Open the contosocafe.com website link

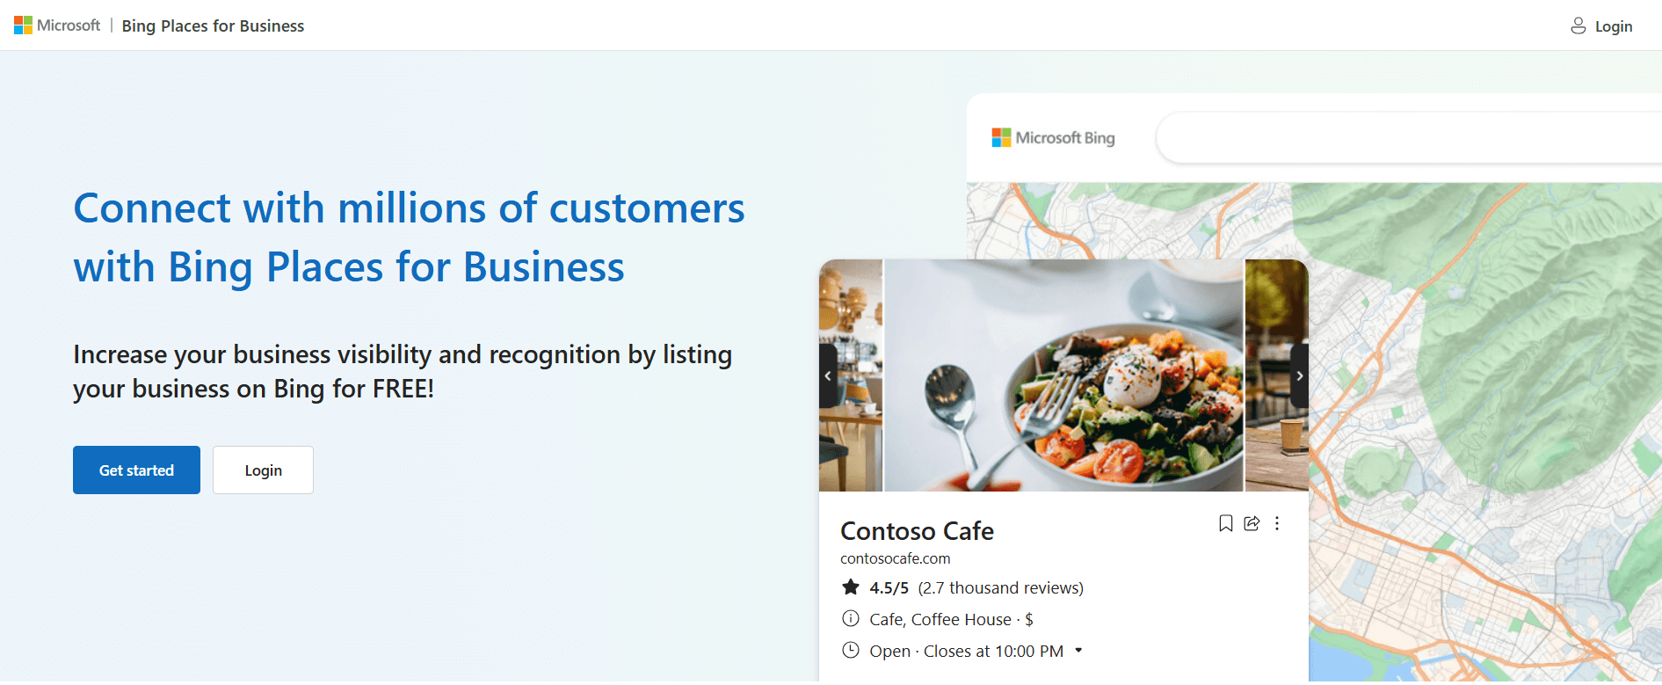click(x=895, y=558)
